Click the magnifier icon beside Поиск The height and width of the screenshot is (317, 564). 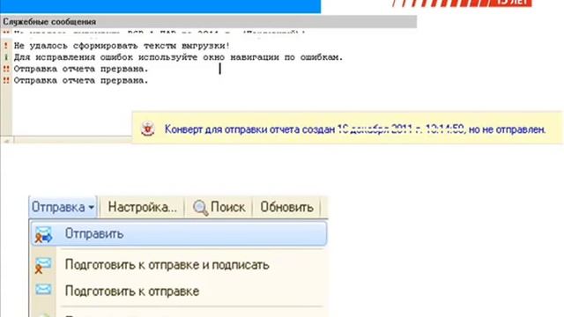click(200, 208)
